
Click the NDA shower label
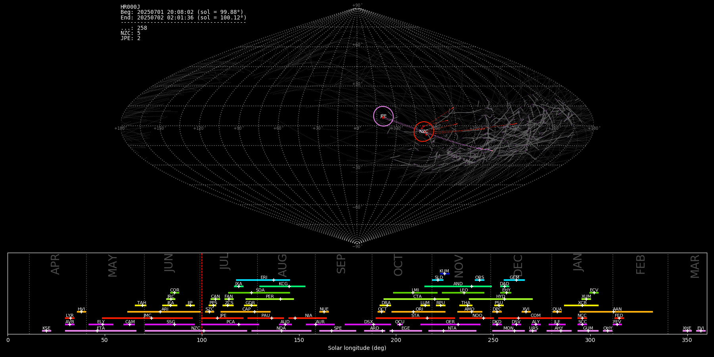pyautogui.click(x=281, y=328)
